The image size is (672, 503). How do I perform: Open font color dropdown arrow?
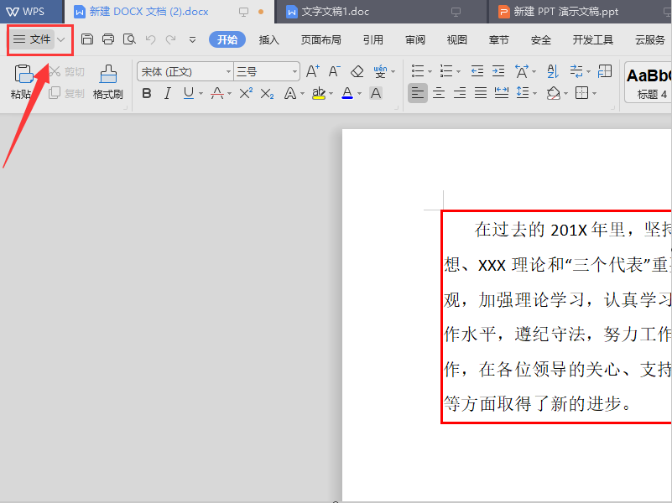point(360,93)
